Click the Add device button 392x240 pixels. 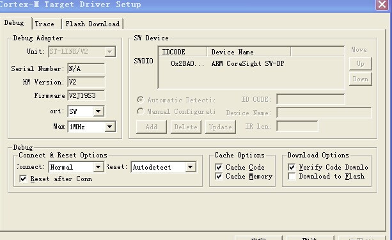pos(152,127)
